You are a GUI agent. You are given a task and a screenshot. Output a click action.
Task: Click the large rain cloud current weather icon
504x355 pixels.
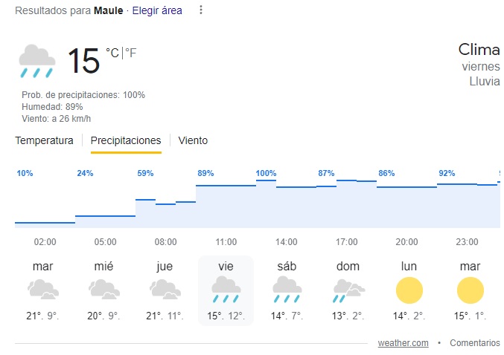[36, 61]
